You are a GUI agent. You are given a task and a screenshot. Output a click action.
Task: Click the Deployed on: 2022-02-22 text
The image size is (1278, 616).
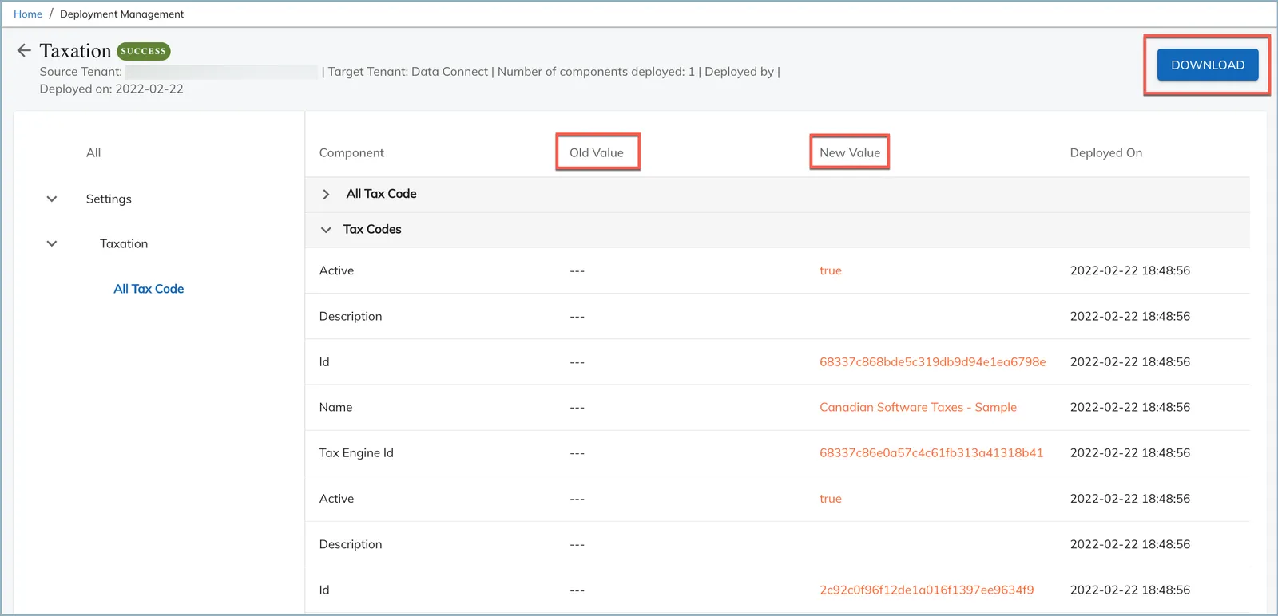point(112,89)
